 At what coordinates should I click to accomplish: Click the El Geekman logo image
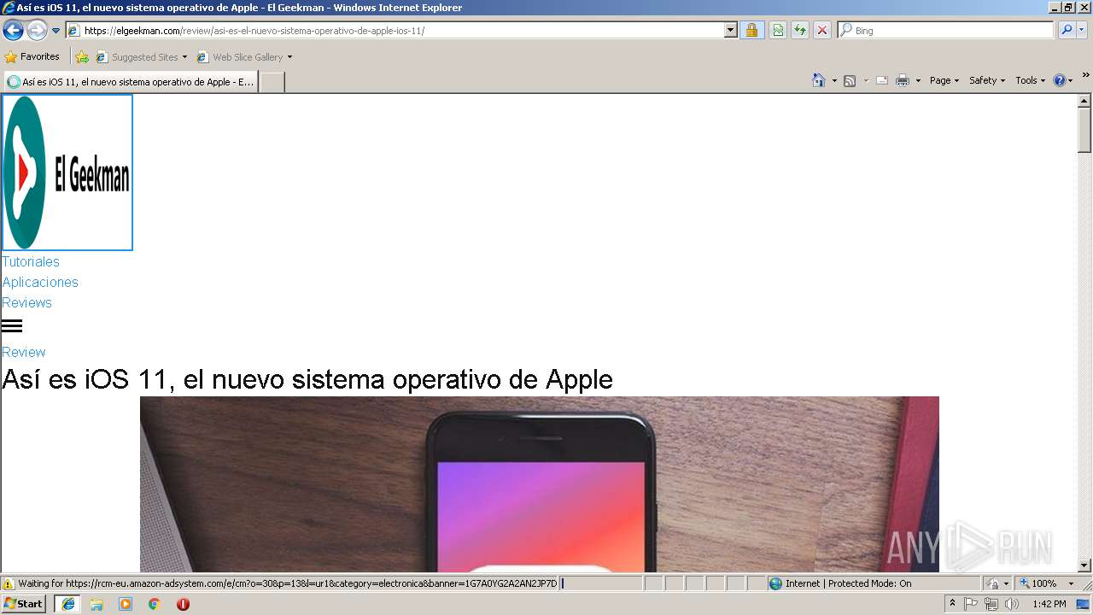click(x=67, y=173)
